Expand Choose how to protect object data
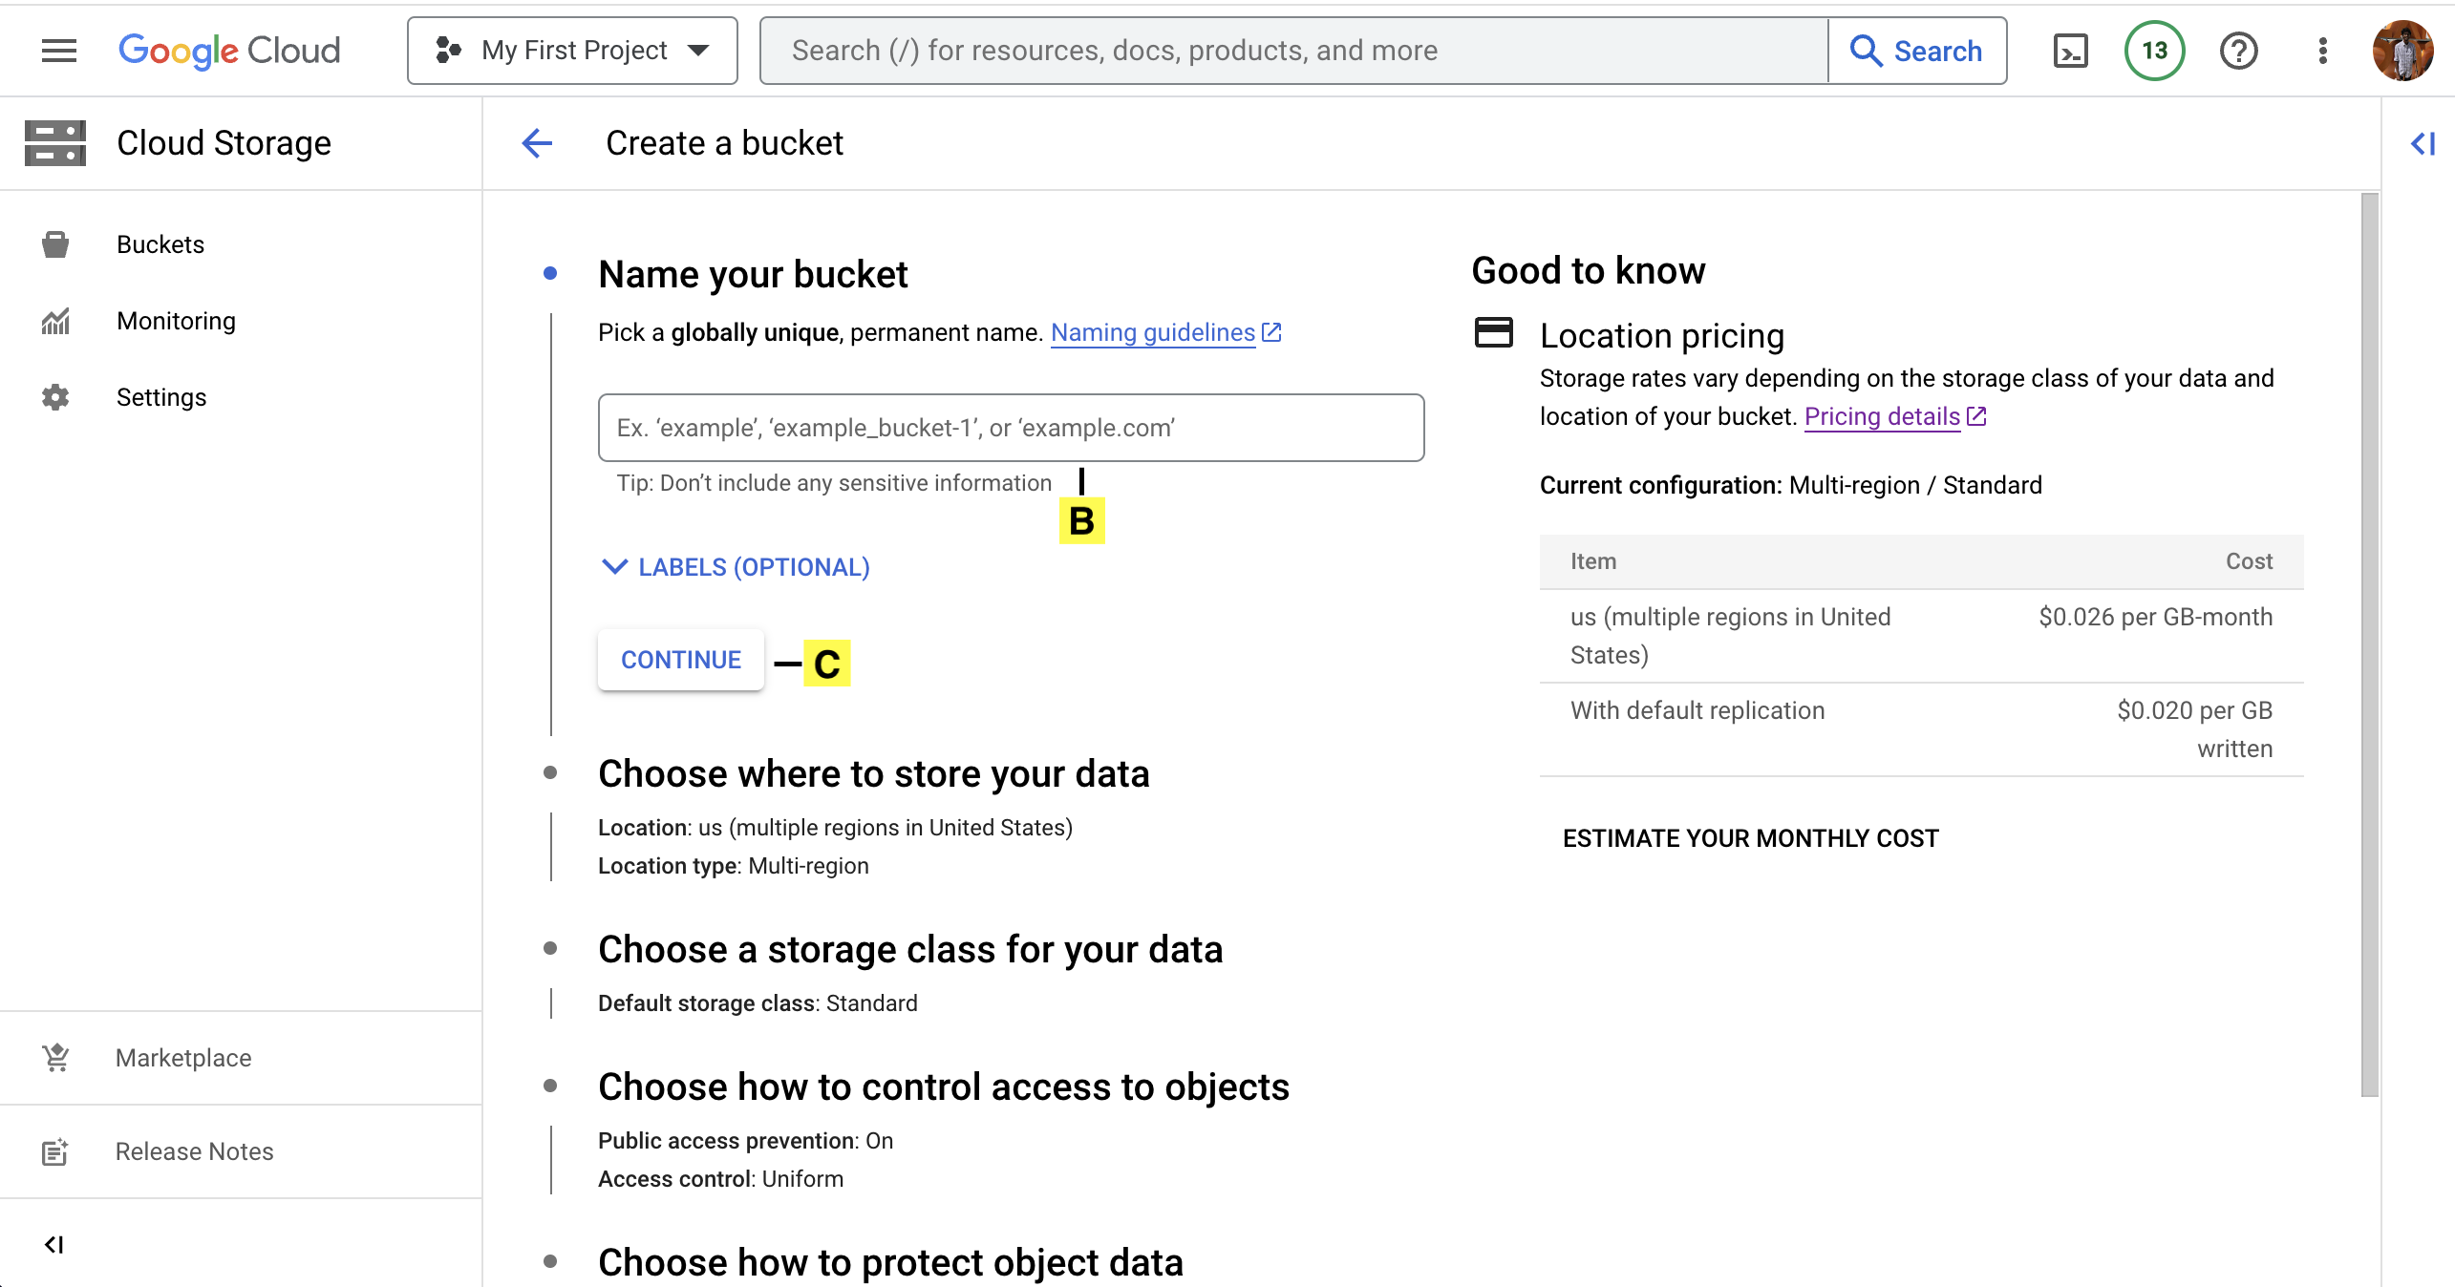Viewport: 2455px width, 1287px height. pyautogui.click(x=890, y=1262)
